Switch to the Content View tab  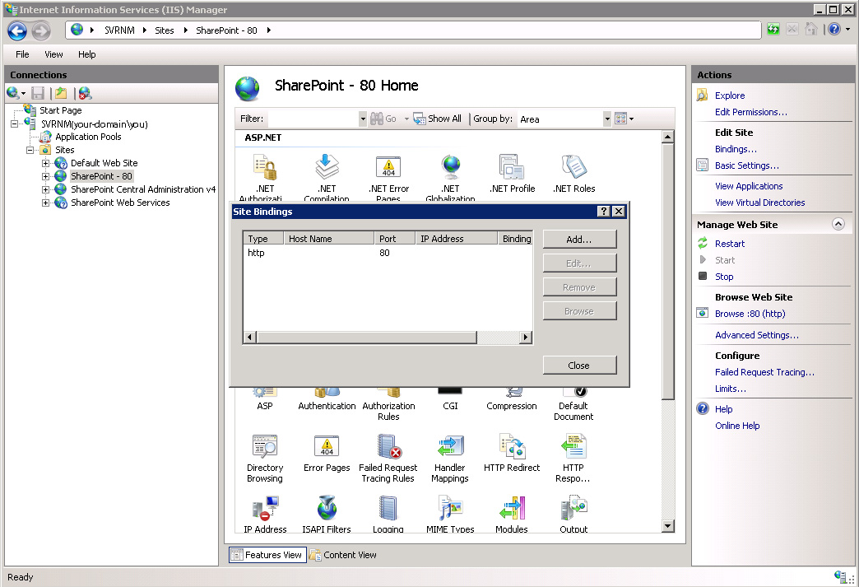pyautogui.click(x=343, y=555)
